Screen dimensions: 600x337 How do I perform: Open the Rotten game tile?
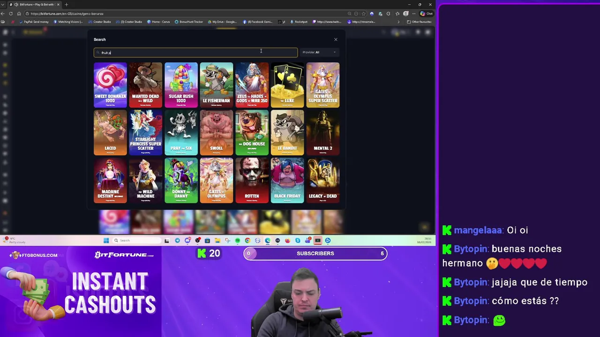click(252, 181)
